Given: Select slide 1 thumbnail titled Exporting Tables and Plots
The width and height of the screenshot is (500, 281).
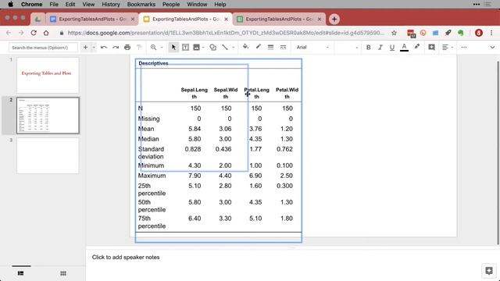Looking at the screenshot, I should click(48, 75).
